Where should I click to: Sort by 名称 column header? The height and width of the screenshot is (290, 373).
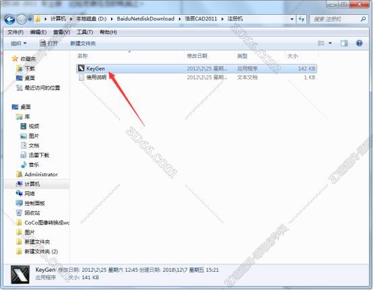coord(83,56)
